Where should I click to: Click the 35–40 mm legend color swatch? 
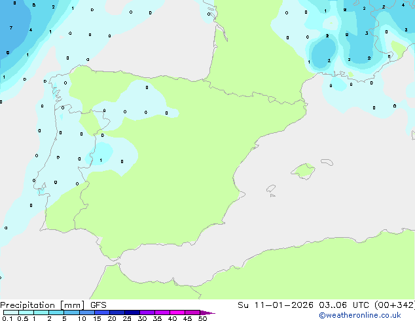coord(162,312)
